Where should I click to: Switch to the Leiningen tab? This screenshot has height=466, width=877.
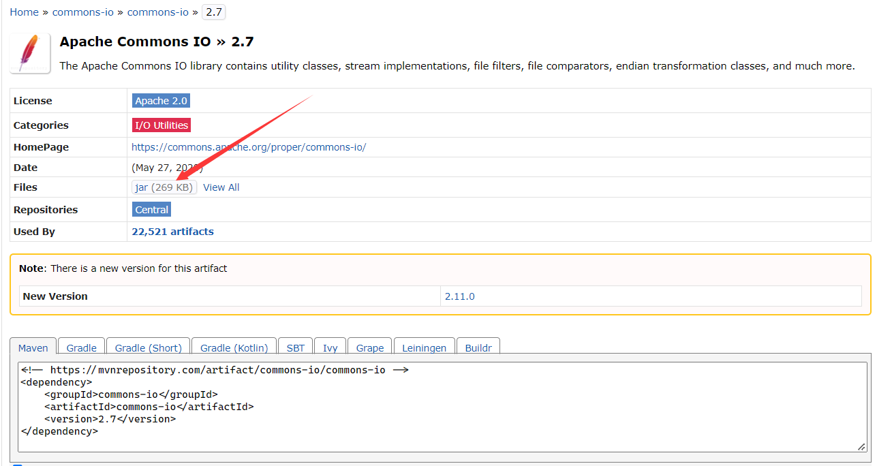[x=425, y=347]
